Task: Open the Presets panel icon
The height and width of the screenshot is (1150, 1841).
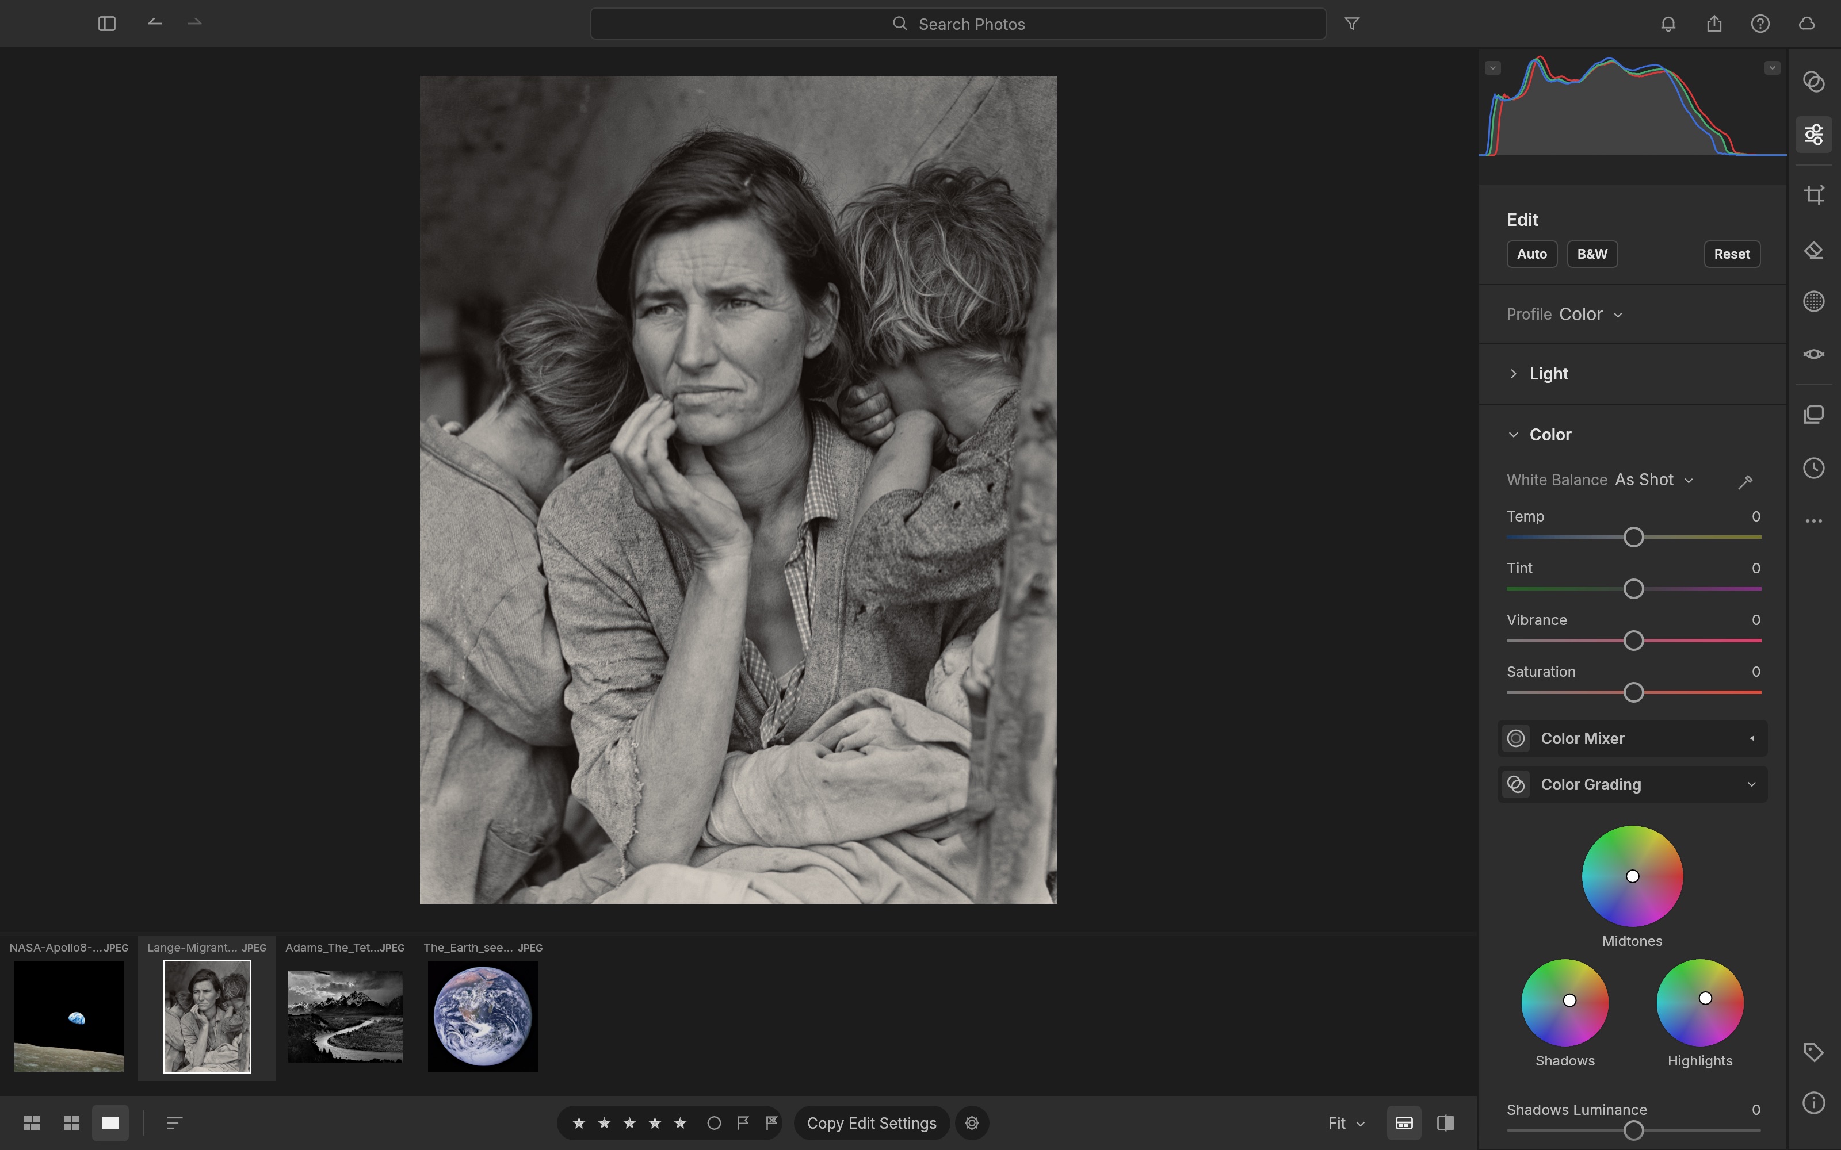Action: [1813, 82]
